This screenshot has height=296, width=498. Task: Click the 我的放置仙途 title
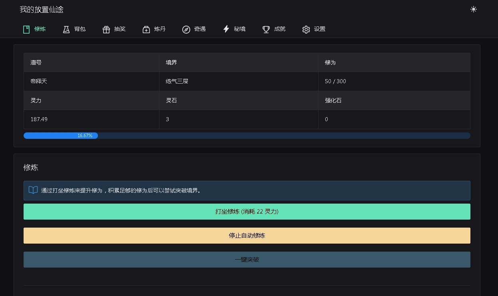point(42,10)
